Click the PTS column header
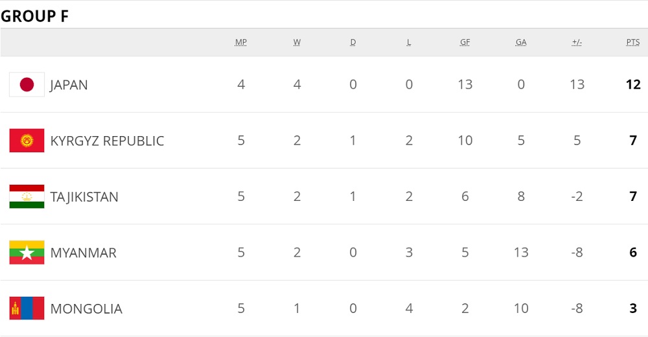648x337 pixels. pyautogui.click(x=633, y=42)
